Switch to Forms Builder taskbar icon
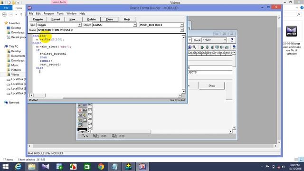 (x=142, y=167)
